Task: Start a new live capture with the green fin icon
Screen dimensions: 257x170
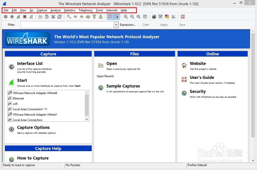Action: pyautogui.click(x=18, y=16)
